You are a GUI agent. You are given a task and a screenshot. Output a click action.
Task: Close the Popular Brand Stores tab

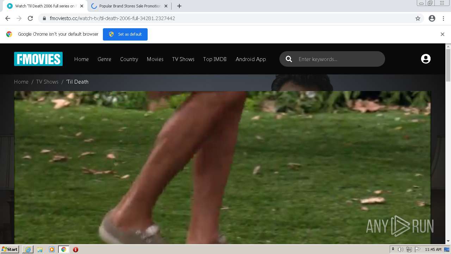pos(166,6)
